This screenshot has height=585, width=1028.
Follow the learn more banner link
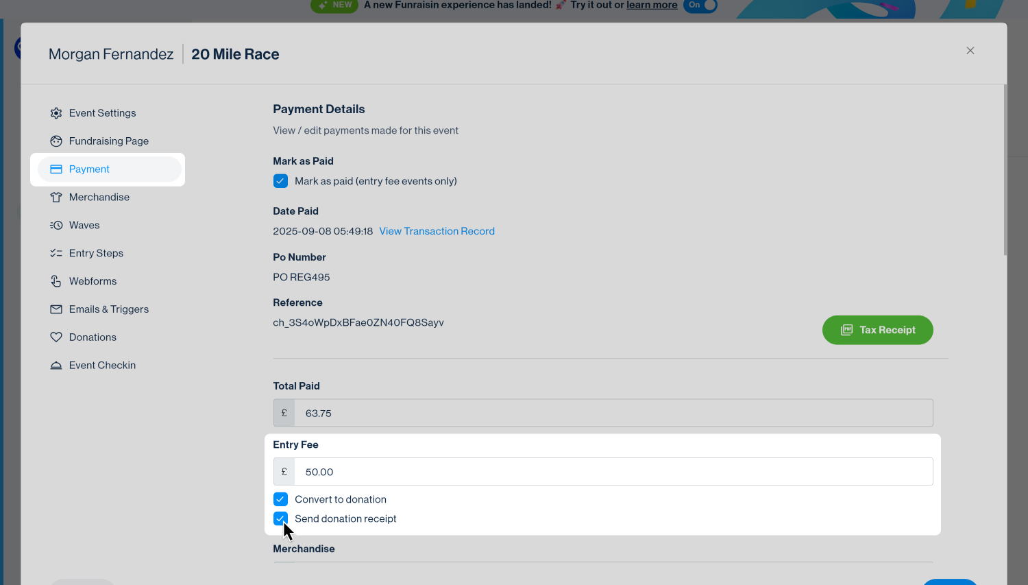coord(652,5)
